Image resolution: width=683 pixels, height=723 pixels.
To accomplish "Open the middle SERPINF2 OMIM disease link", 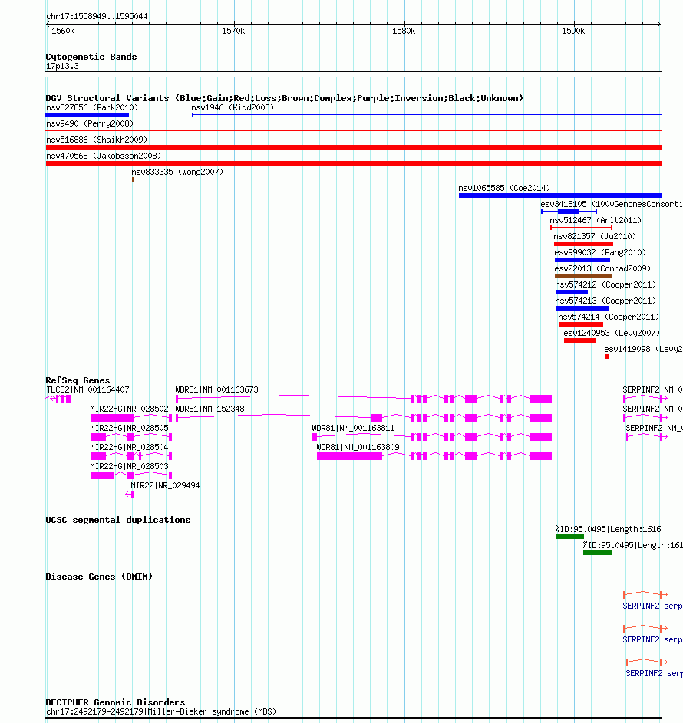I will coord(652,639).
